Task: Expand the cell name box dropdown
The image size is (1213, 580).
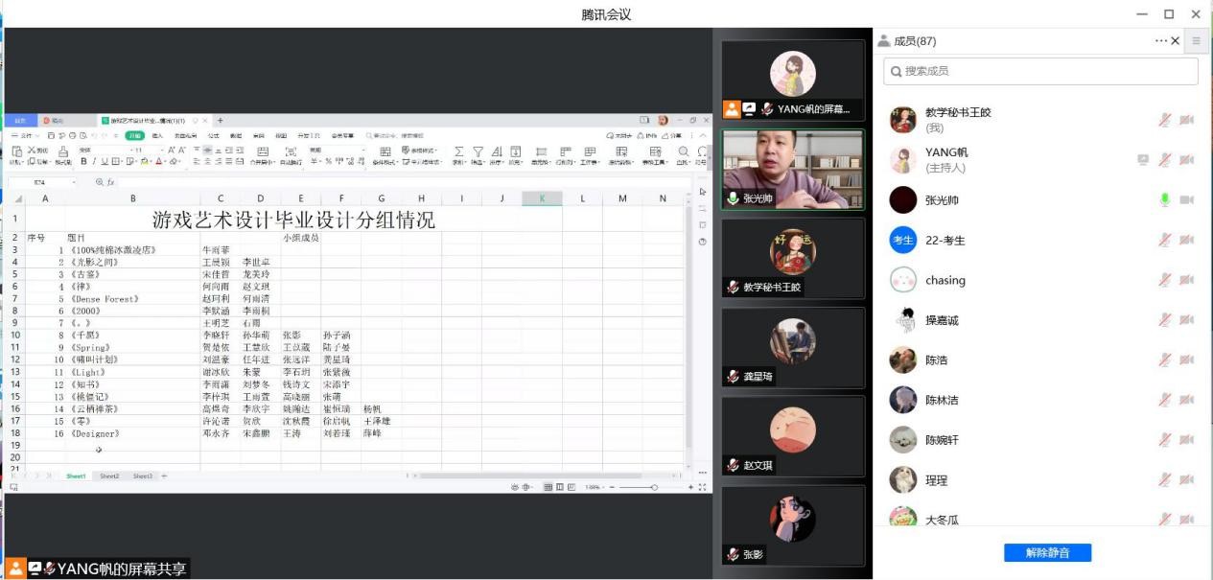Action: [74, 182]
